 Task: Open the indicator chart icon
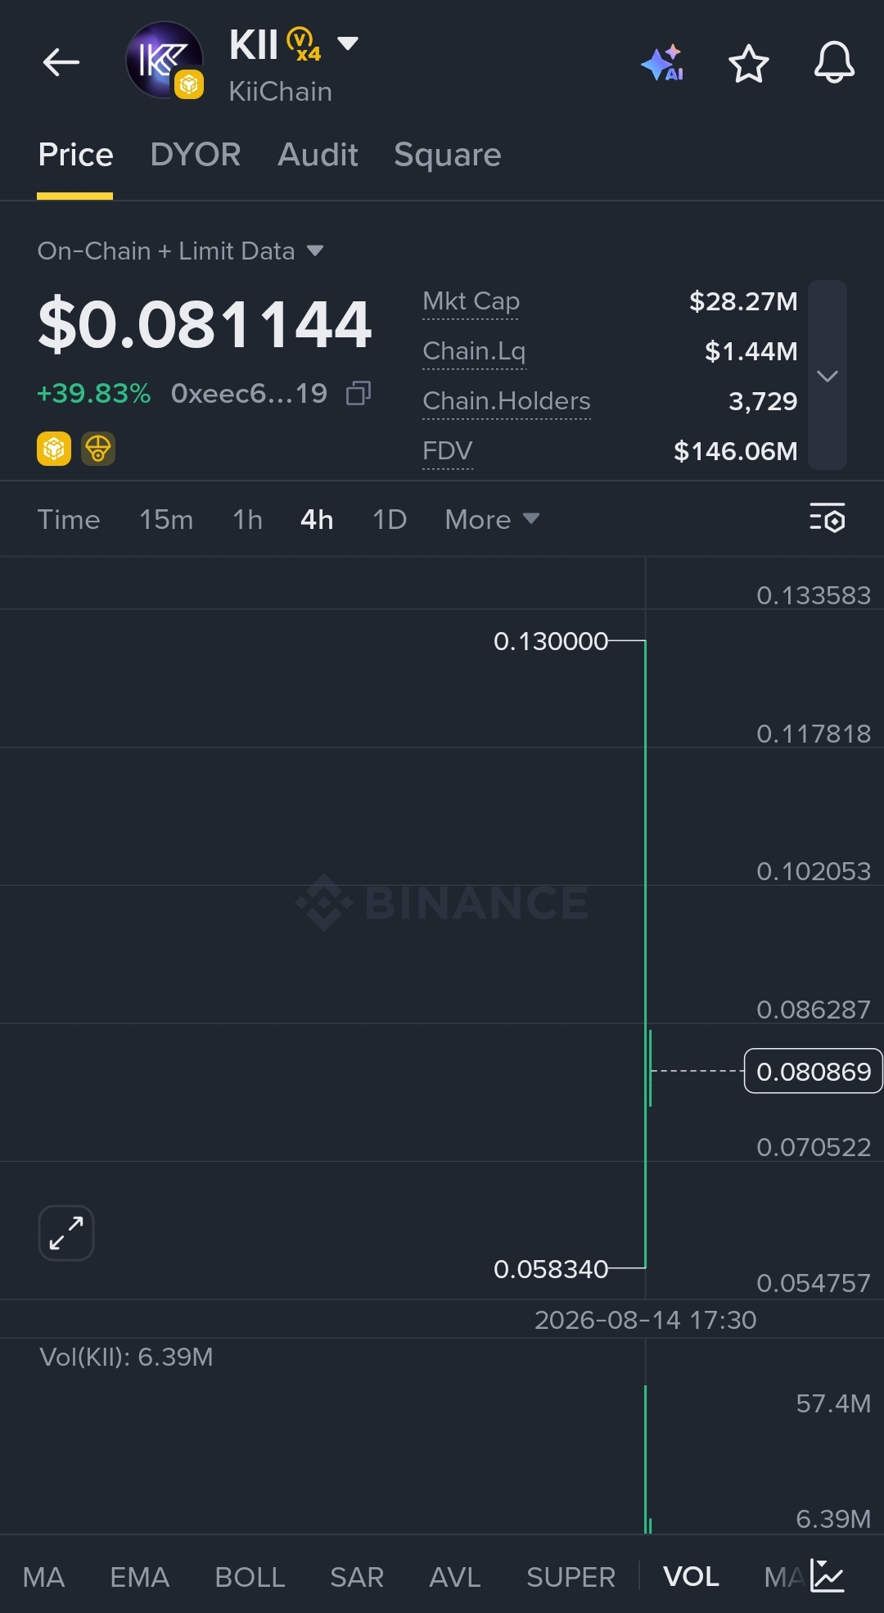pyautogui.click(x=828, y=1575)
